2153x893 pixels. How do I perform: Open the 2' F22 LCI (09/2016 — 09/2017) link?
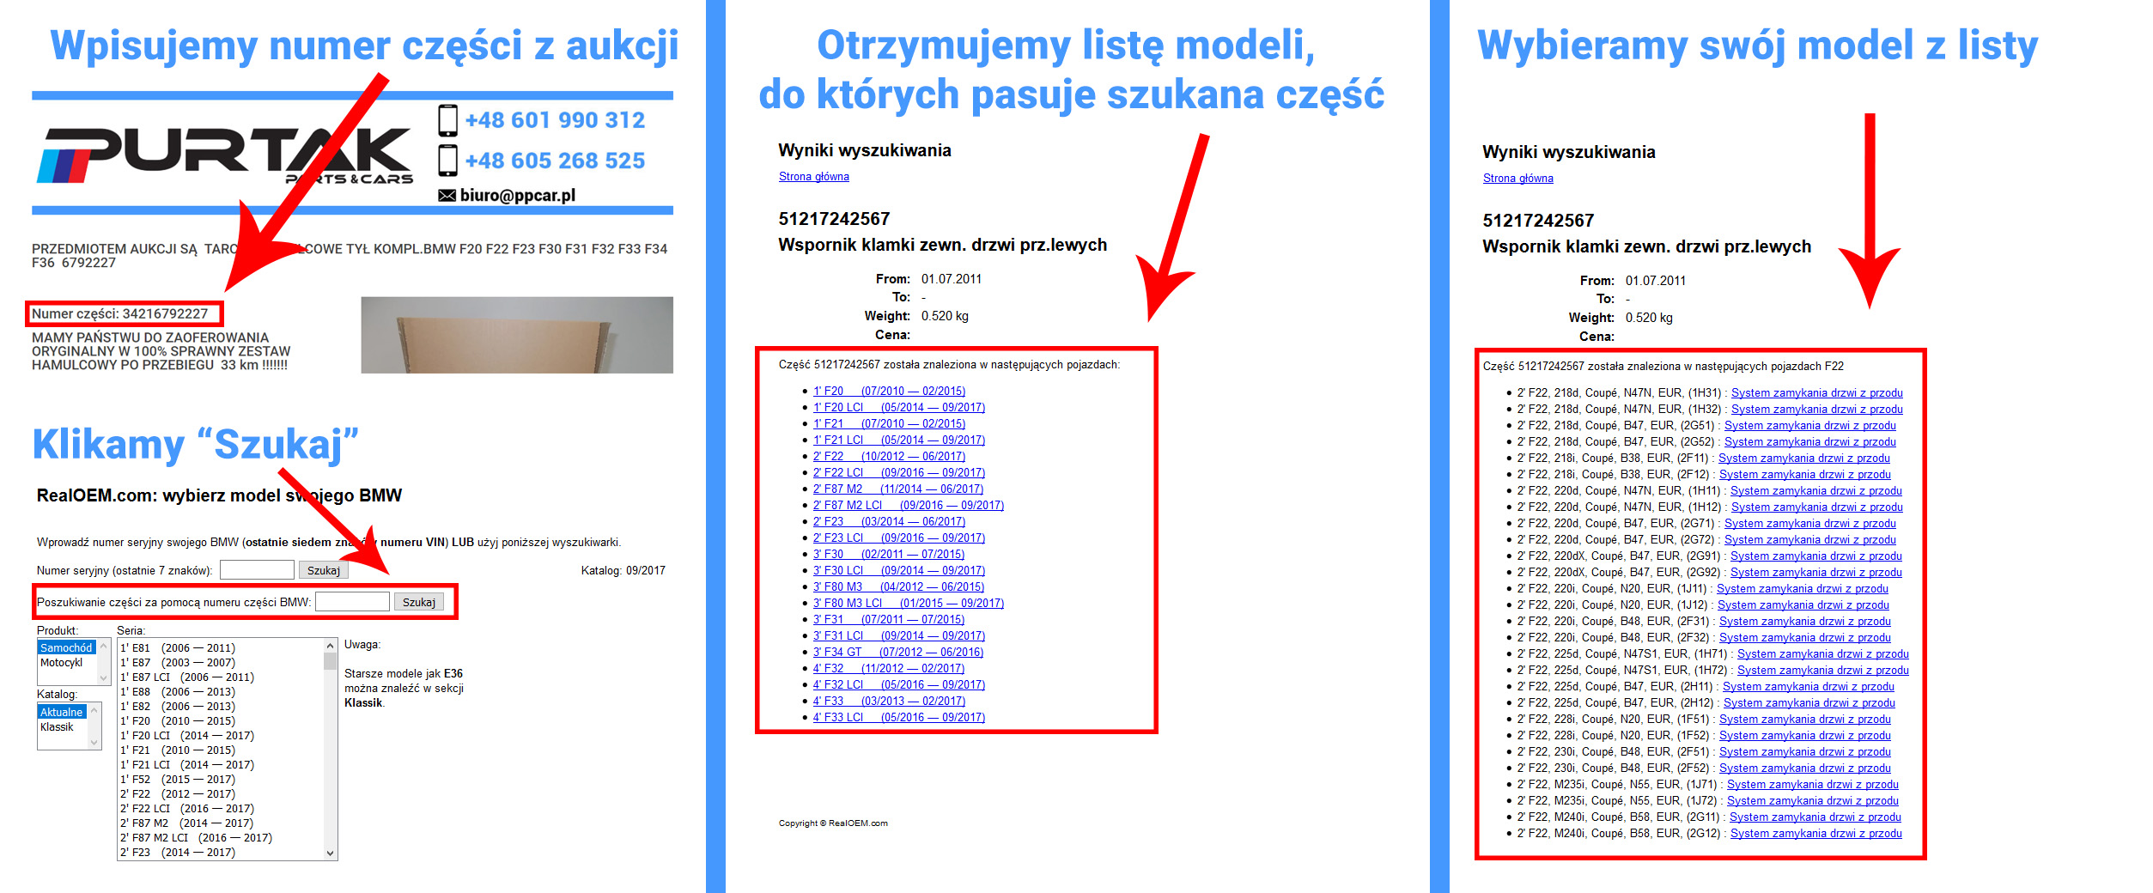[x=899, y=472]
